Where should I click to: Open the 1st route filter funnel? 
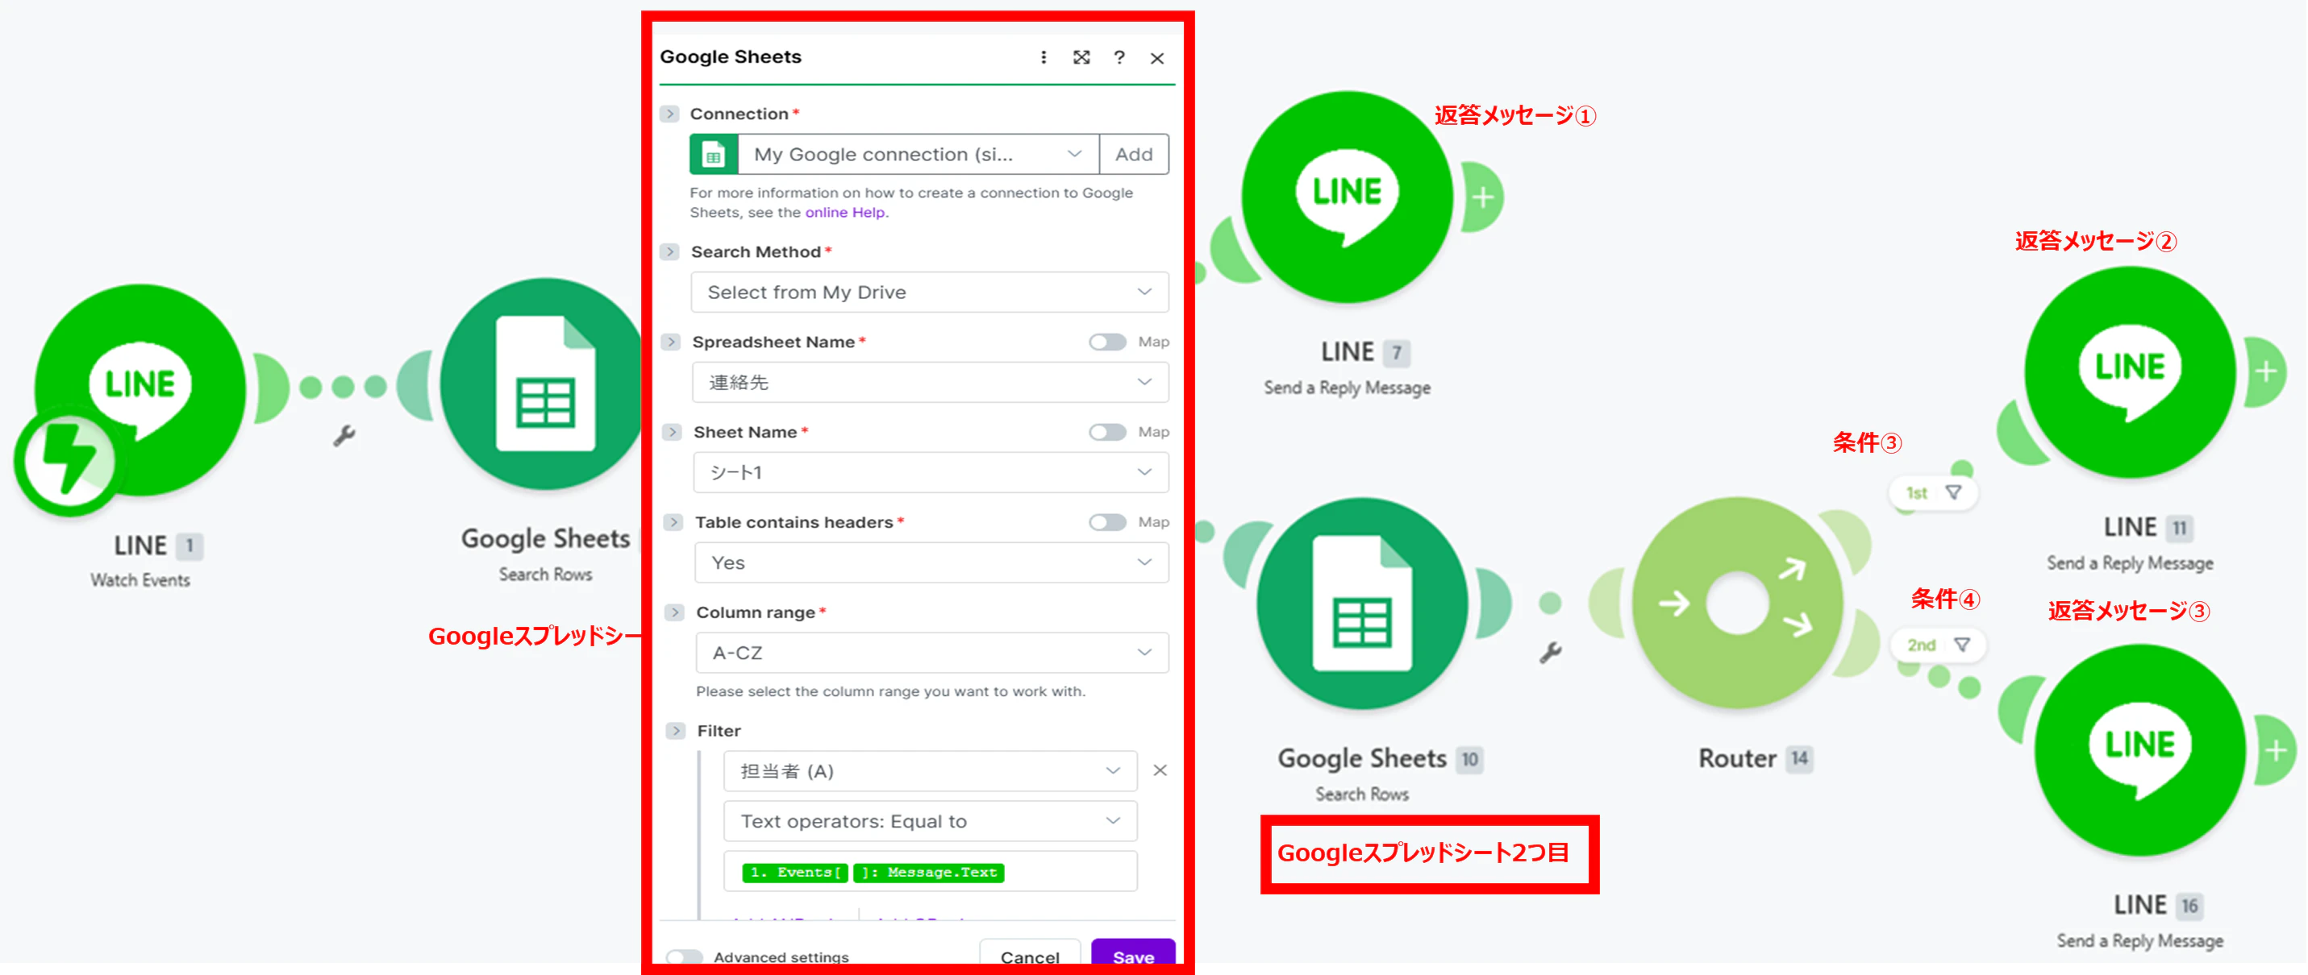click(1953, 492)
